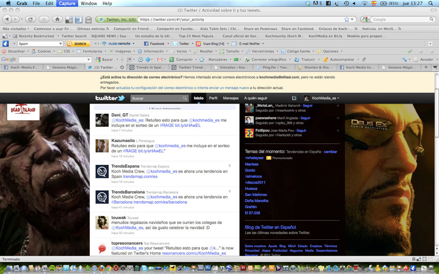
Task: Launch Skype from the Dock
Action: (x=144, y=268)
